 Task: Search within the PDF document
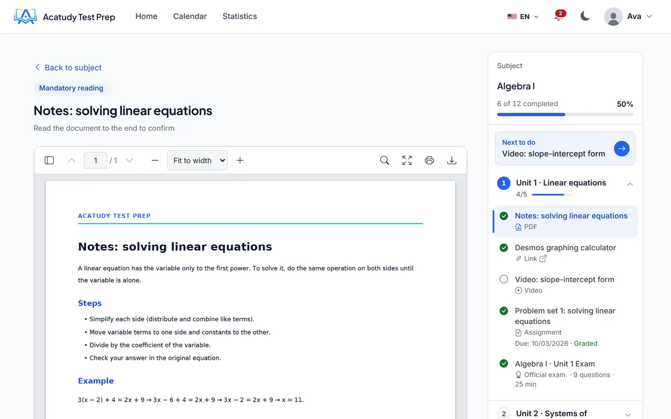385,160
